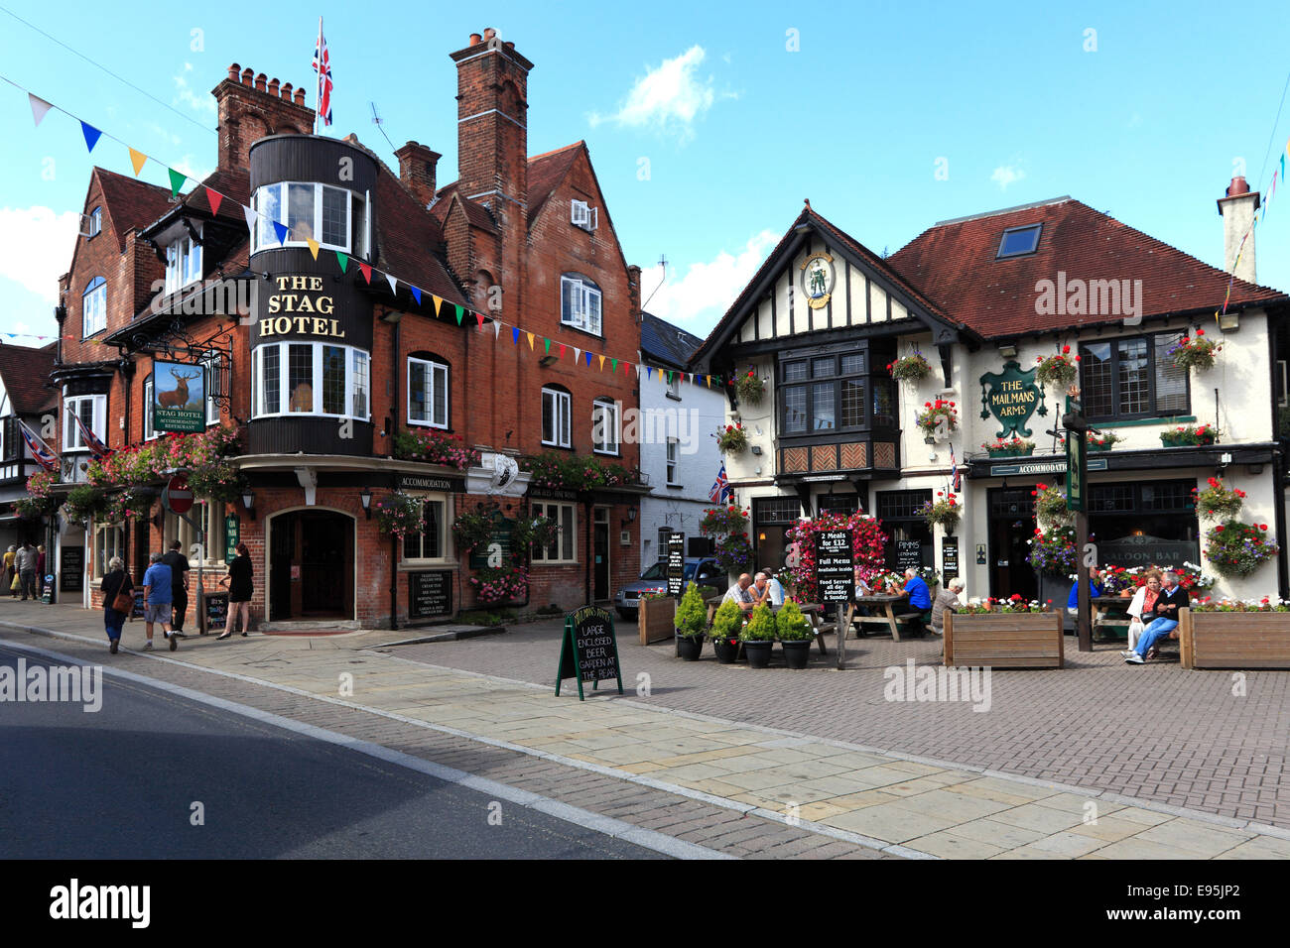
Task: Select the green "THE MAILMANS ARMS" crest sign
Action: 1011,398
